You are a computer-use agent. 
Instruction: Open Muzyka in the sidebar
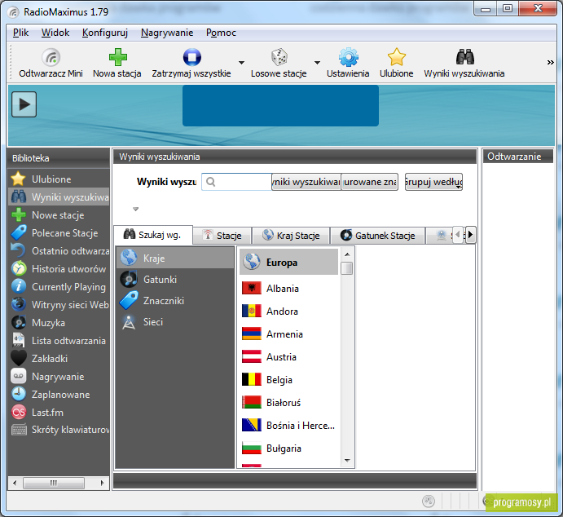(x=59, y=323)
